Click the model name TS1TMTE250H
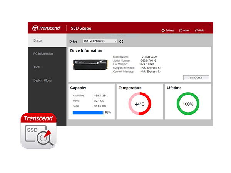Image resolution: width=231 pixels, height=173 pixels. pos(149,57)
